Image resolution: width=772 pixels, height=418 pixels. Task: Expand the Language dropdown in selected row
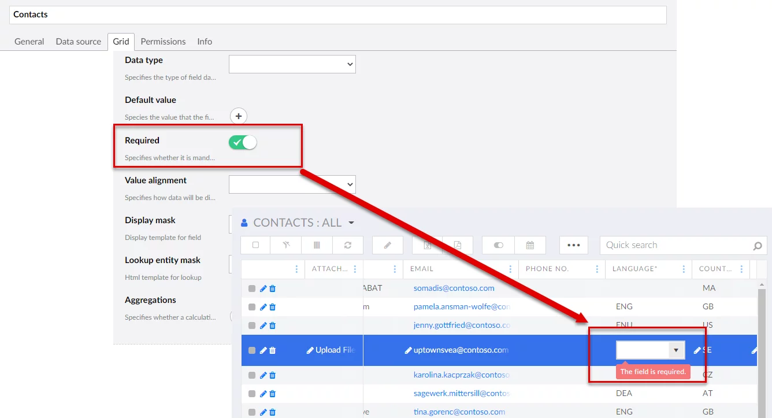pos(675,350)
